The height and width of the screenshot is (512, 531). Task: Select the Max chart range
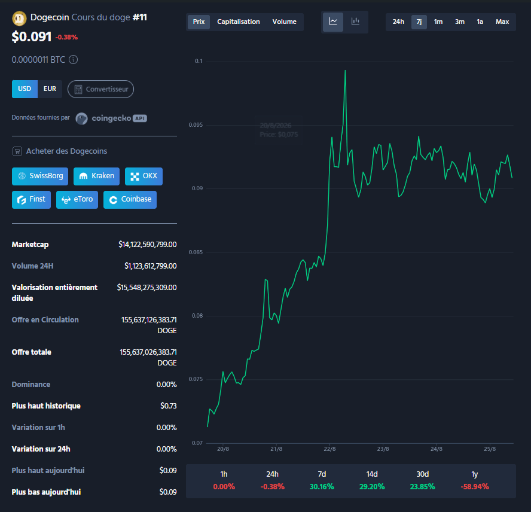click(x=502, y=22)
